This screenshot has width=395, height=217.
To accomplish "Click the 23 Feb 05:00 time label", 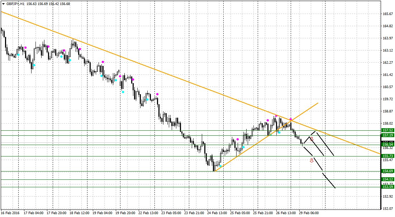I will (171, 213).
